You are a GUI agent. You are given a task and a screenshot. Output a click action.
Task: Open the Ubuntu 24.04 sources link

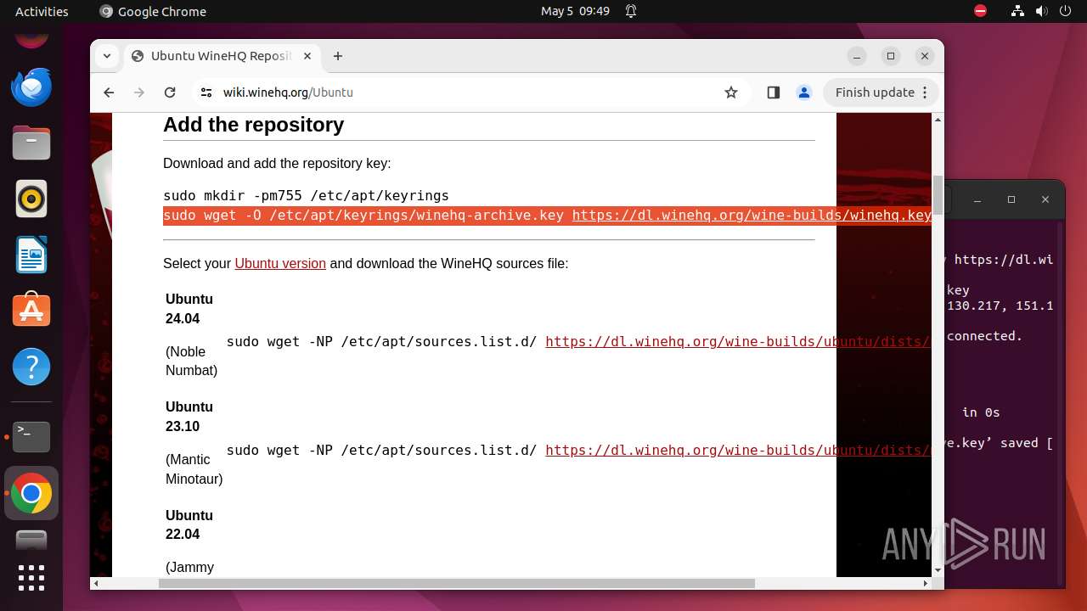click(x=738, y=341)
